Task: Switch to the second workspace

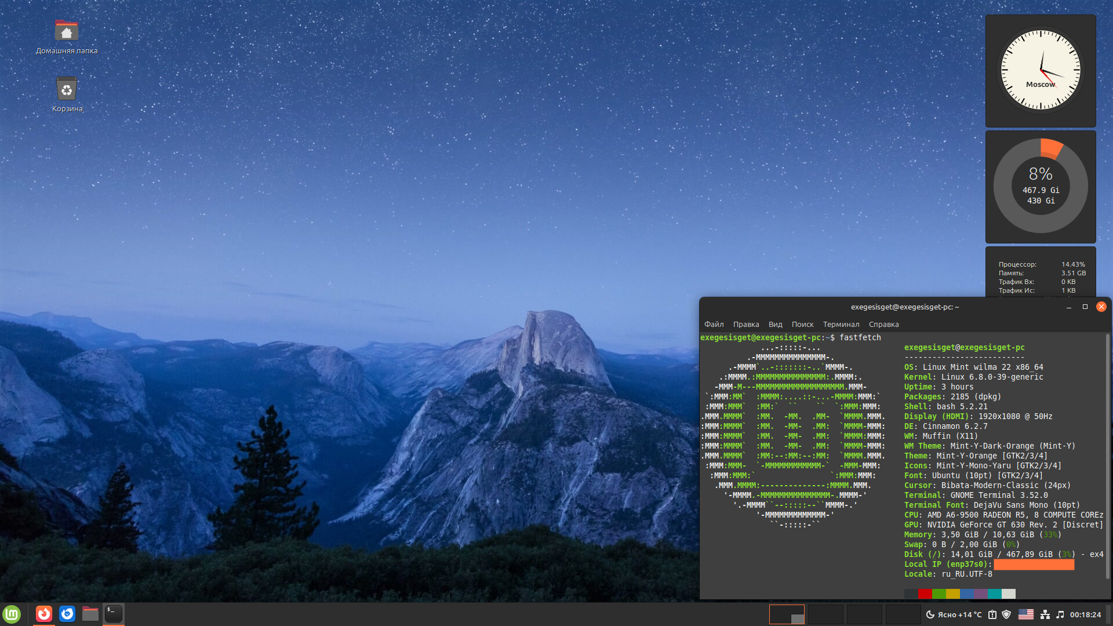Action: pos(825,614)
